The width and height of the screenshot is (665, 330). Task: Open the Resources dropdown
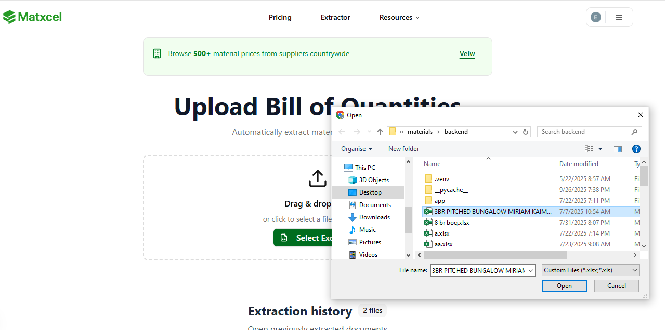399,17
